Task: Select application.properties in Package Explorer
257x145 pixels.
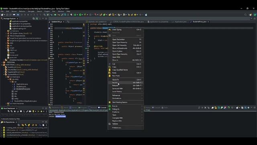Action: (x=20, y=21)
